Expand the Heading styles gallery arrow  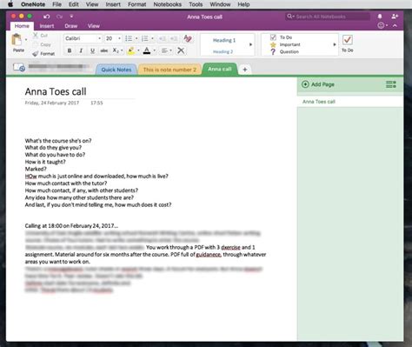click(251, 44)
